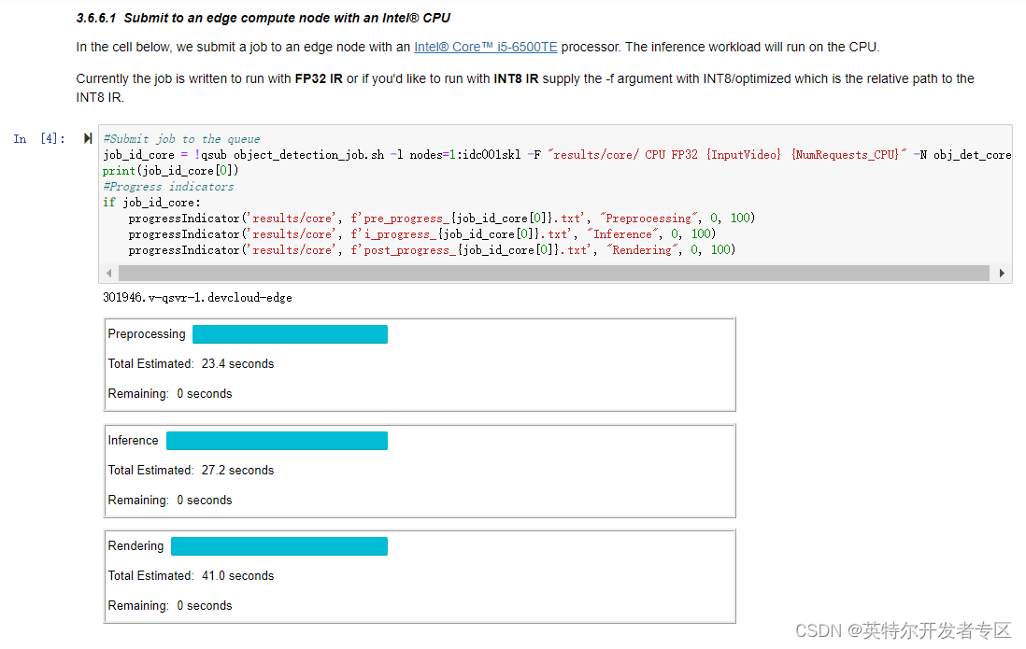Click the Rendering progress bar
Screen dimensions: 1026x649
[x=278, y=545]
